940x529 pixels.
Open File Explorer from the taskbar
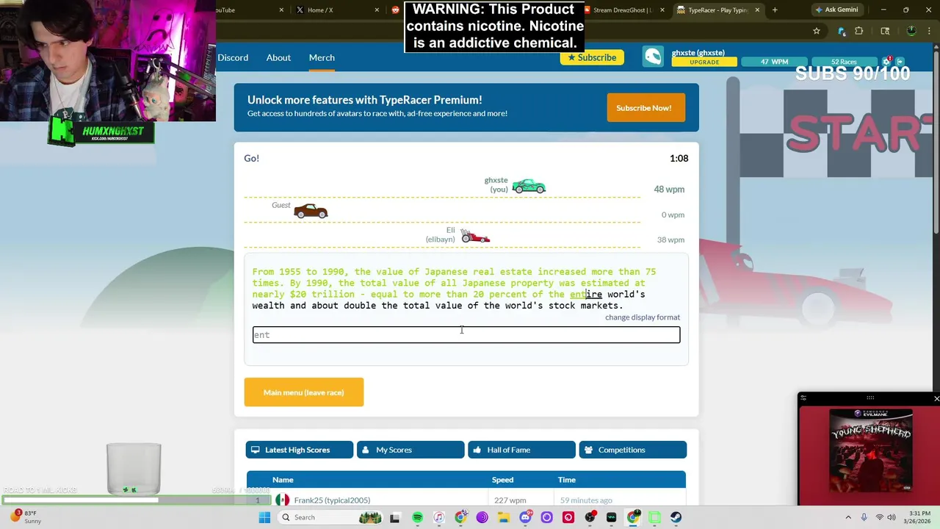[504, 517]
